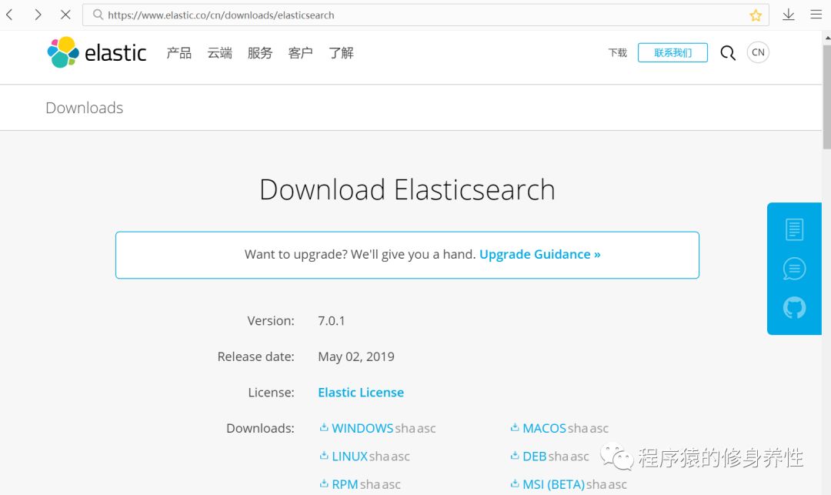The width and height of the screenshot is (831, 495).
Task: Go back to the previous page
Action: pos(9,15)
